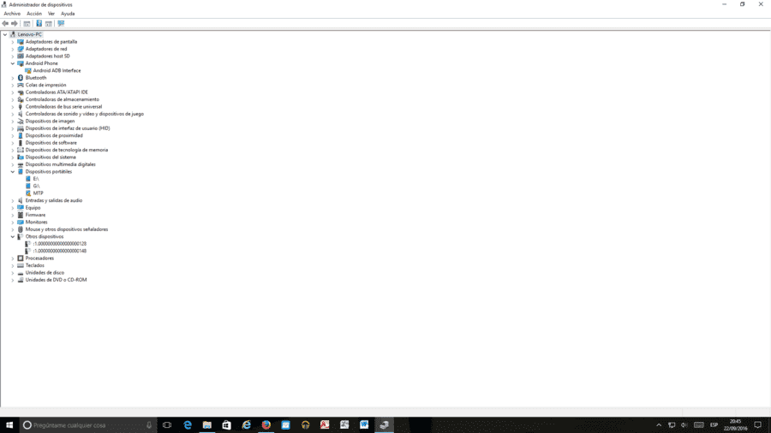Click the Monitores category icon
The width and height of the screenshot is (771, 433).
point(21,222)
